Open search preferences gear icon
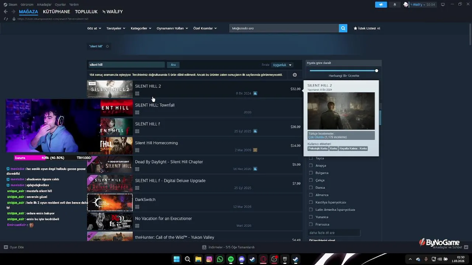 295,75
